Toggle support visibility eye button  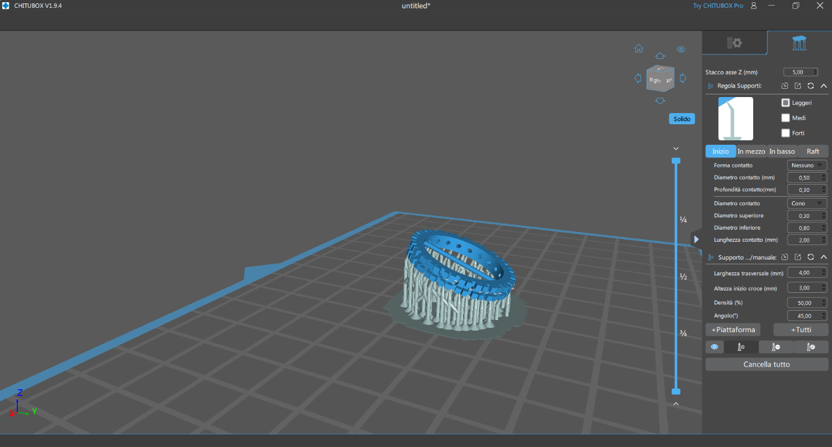(x=714, y=347)
